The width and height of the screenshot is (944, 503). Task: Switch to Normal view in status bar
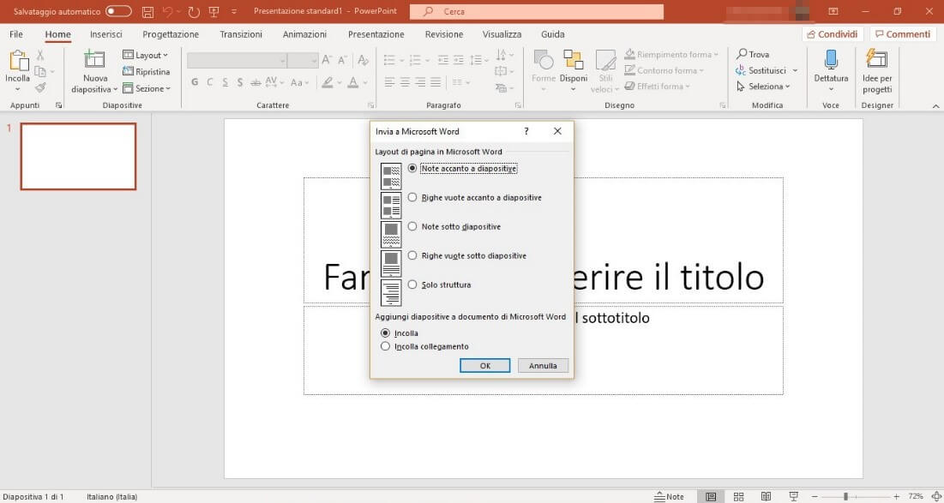[x=711, y=496]
